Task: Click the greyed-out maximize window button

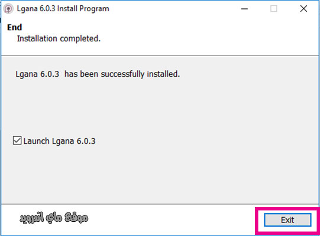Action: [274, 9]
